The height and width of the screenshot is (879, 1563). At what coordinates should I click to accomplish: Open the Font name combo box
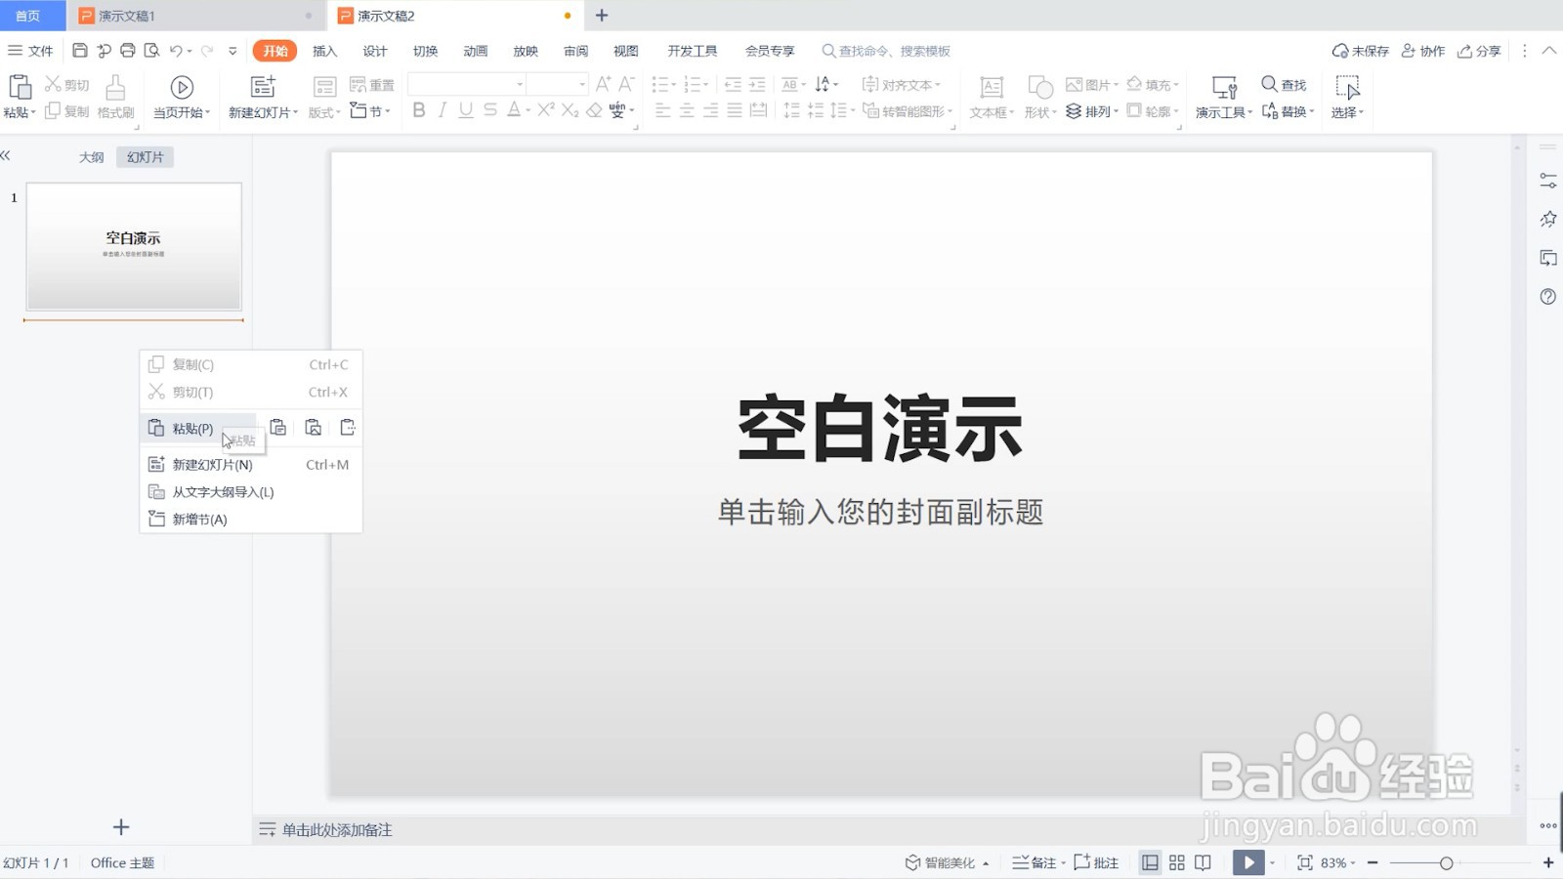pyautogui.click(x=467, y=84)
